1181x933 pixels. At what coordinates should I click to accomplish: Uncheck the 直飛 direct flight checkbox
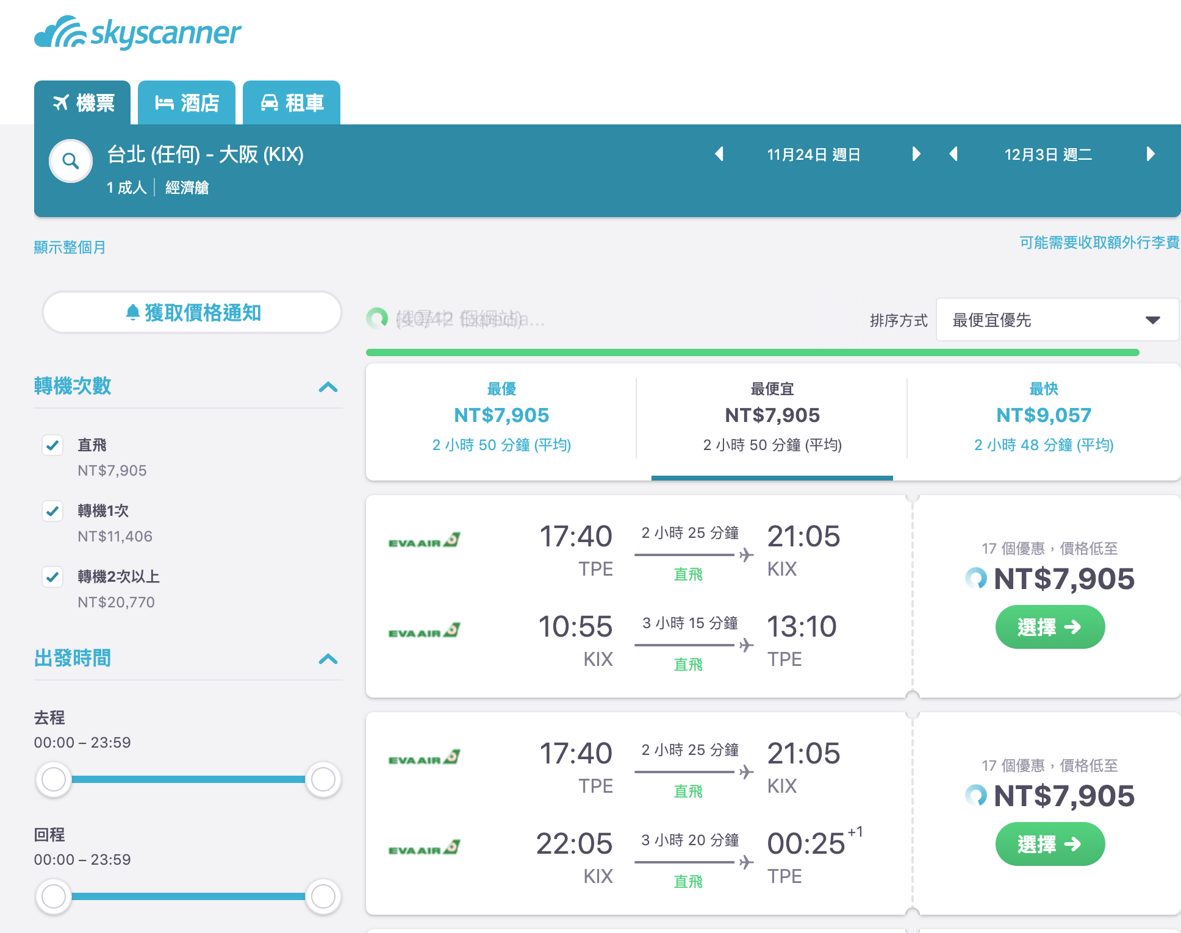pyautogui.click(x=52, y=445)
